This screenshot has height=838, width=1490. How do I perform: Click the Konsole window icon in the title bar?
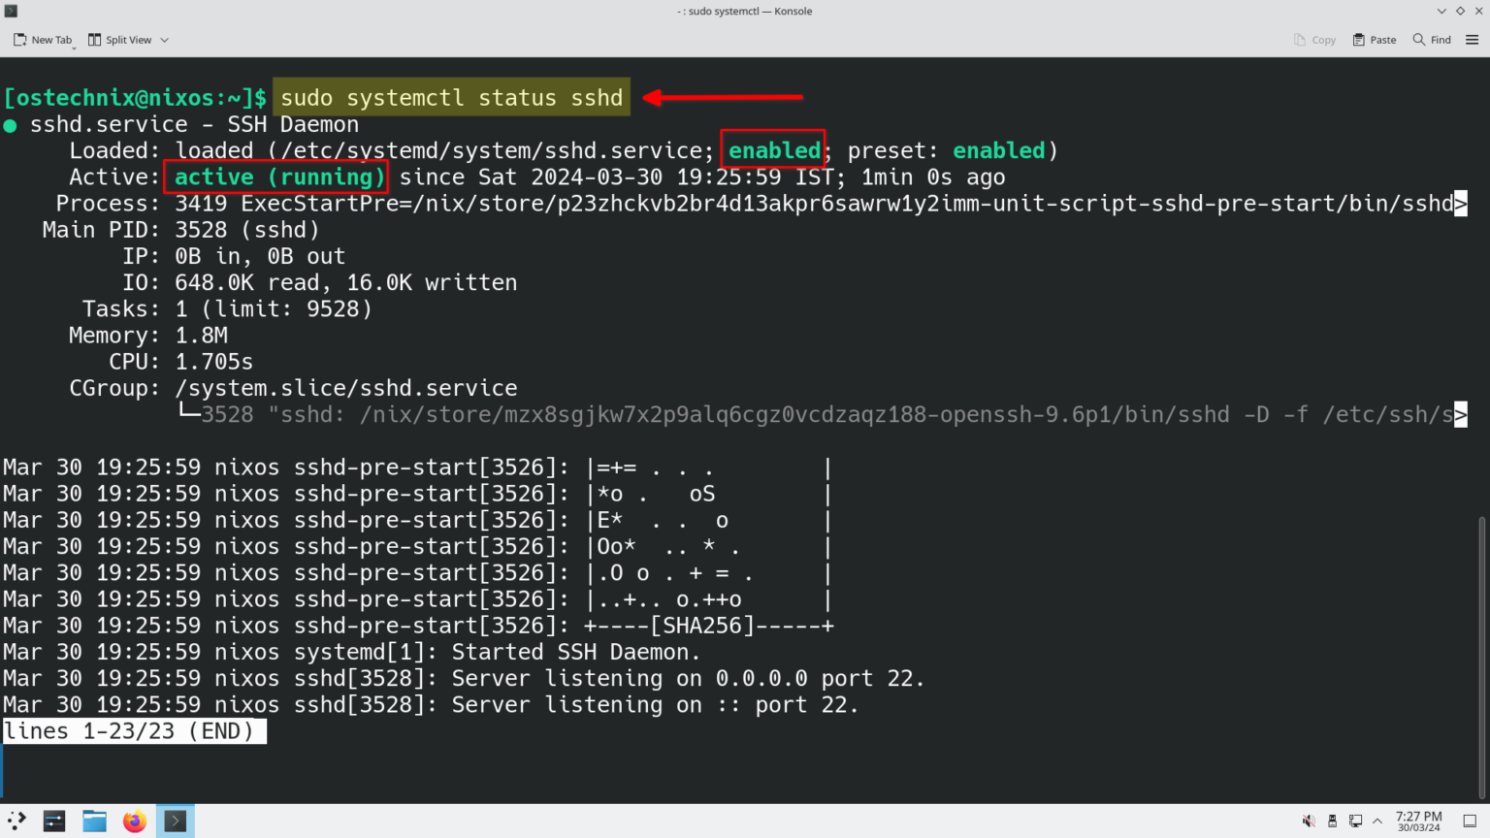[x=10, y=11]
